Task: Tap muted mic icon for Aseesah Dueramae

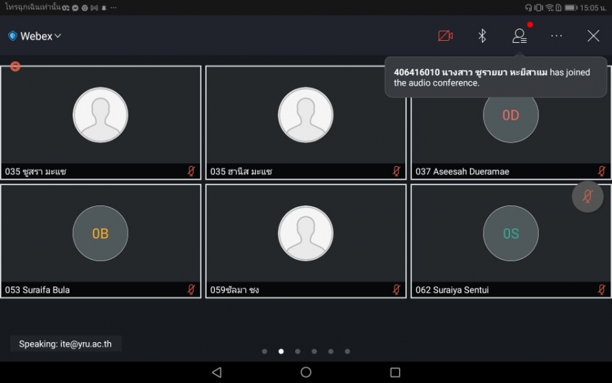Action: [x=601, y=171]
